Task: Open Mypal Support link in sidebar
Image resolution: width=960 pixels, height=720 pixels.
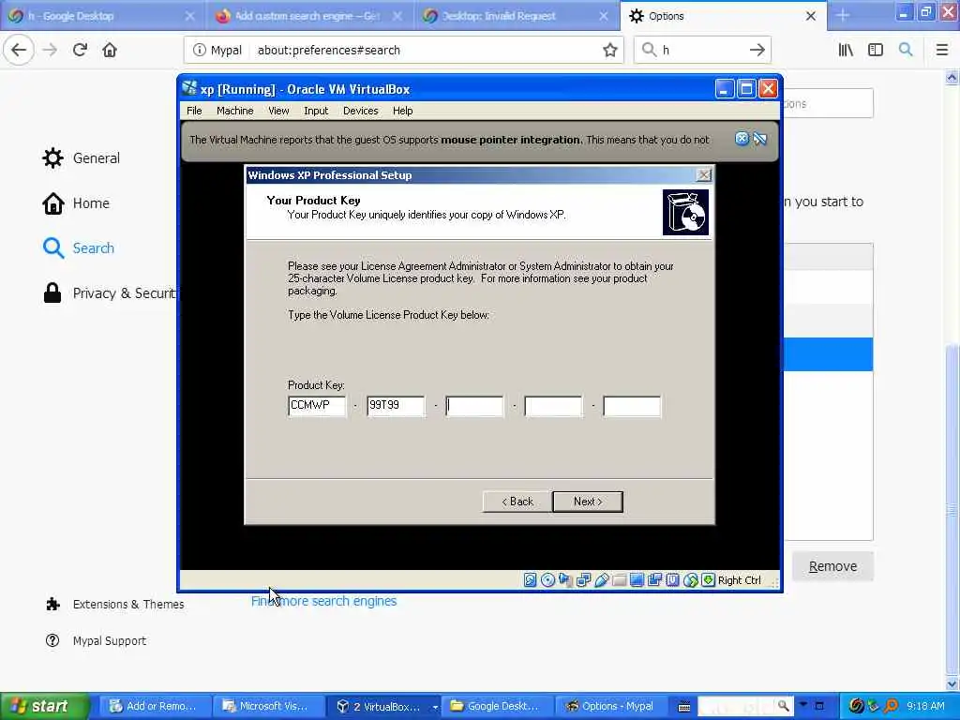Action: coord(97,641)
